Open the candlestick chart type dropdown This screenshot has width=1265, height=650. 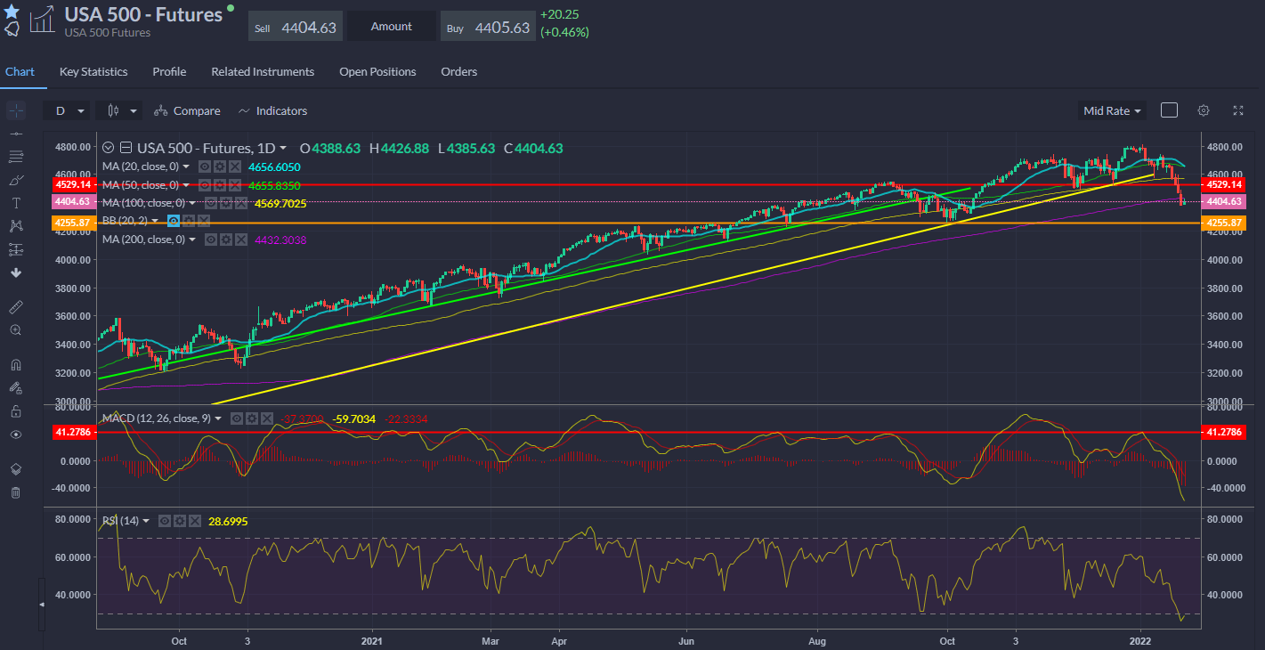[x=122, y=110]
